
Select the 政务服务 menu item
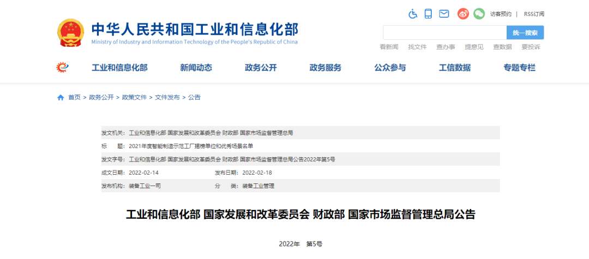coord(325,68)
